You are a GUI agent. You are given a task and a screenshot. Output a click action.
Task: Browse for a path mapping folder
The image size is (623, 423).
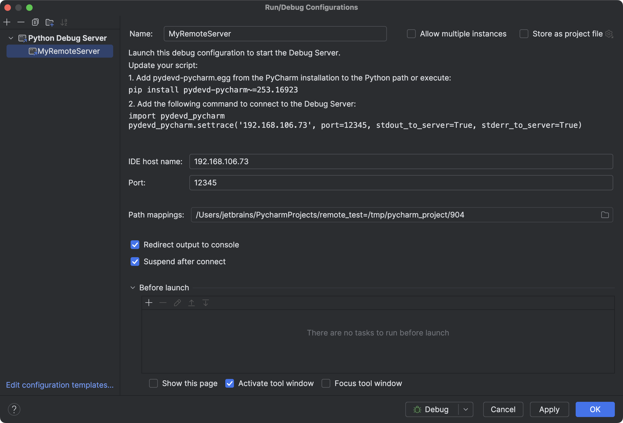pyautogui.click(x=605, y=215)
